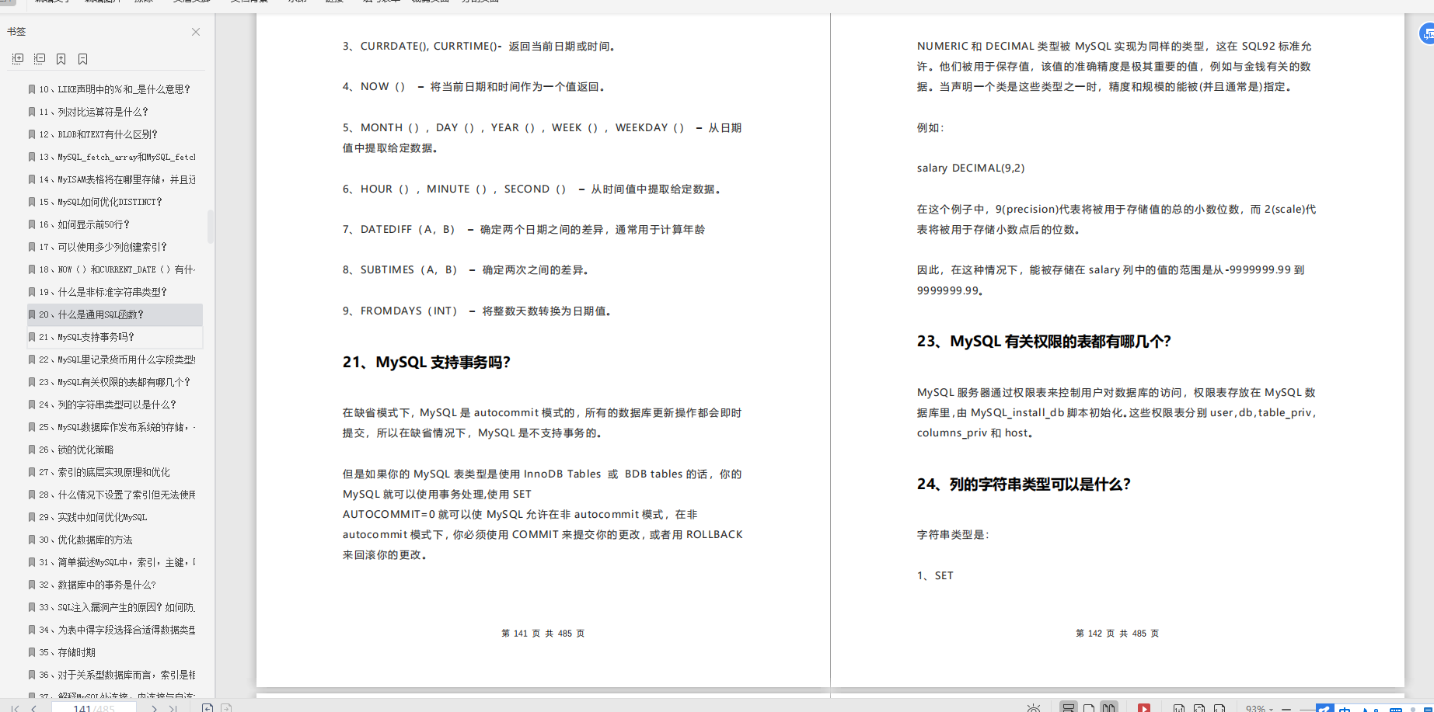Toggle eye-protection mode icon in status bar
Viewport: 1434px width, 712px height.
(x=1034, y=708)
